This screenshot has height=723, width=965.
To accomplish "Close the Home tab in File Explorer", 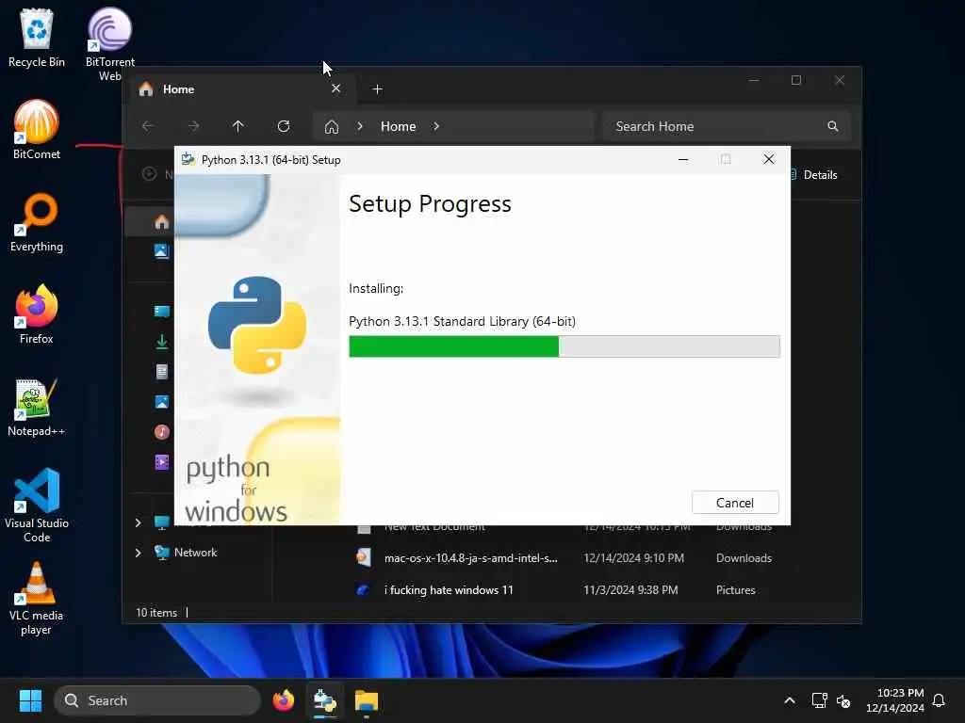I will pyautogui.click(x=336, y=88).
